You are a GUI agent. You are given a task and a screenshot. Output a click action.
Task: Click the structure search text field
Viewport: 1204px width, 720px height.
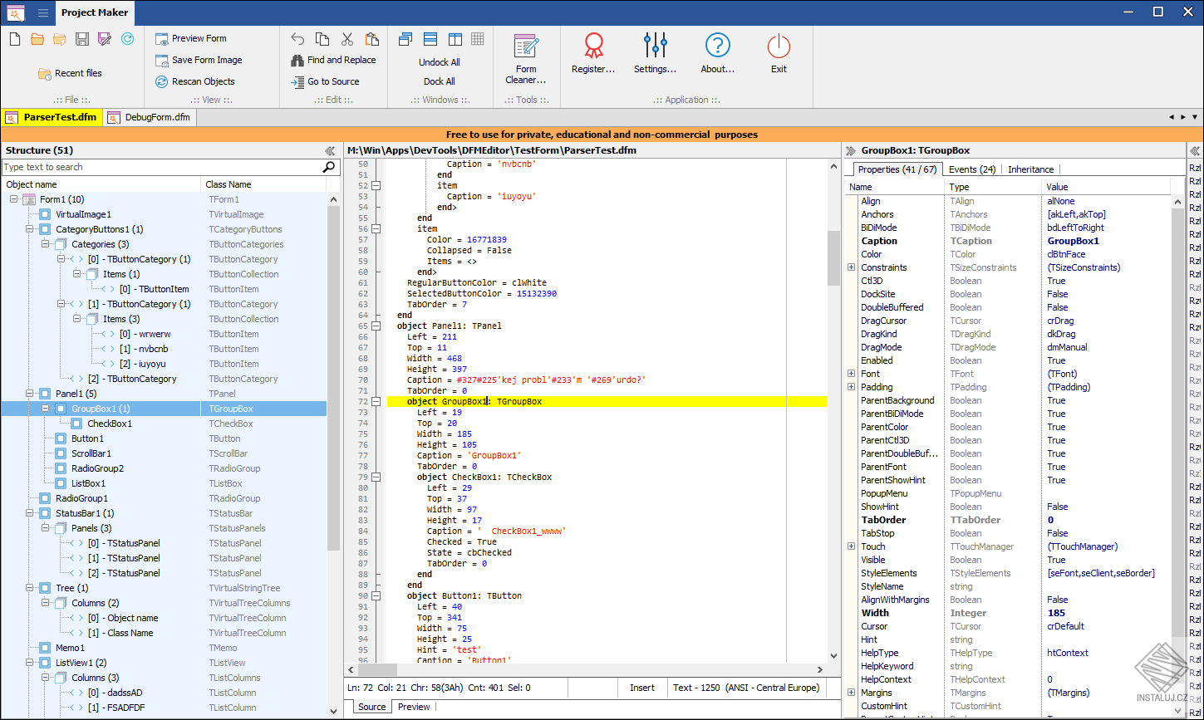click(162, 167)
